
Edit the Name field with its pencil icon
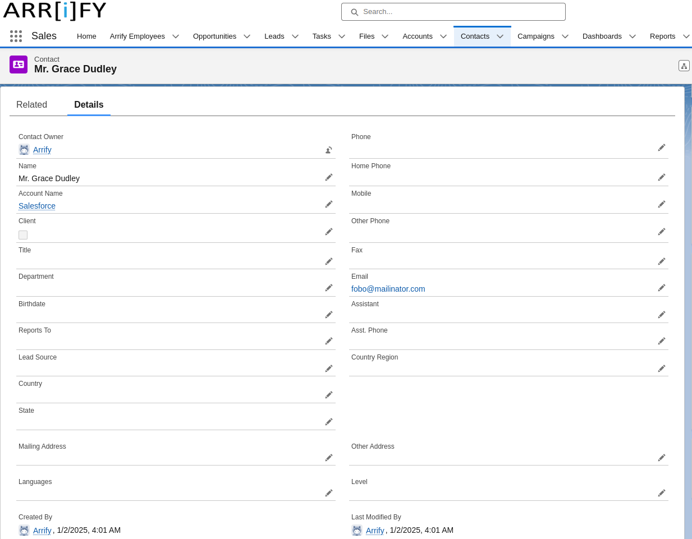point(329,177)
